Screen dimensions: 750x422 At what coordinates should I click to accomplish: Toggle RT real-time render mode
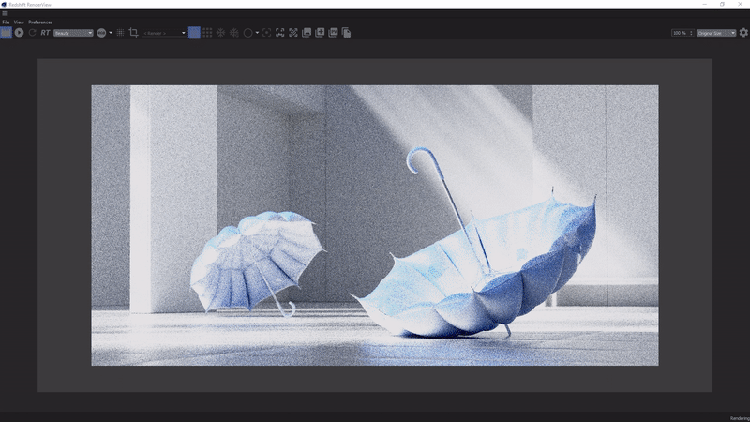click(45, 33)
